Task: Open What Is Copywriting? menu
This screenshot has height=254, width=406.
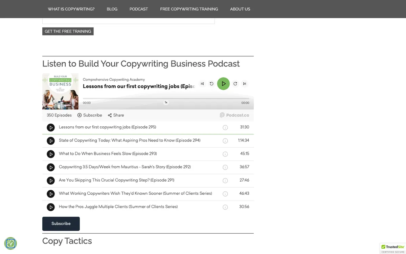Action: coord(71,9)
